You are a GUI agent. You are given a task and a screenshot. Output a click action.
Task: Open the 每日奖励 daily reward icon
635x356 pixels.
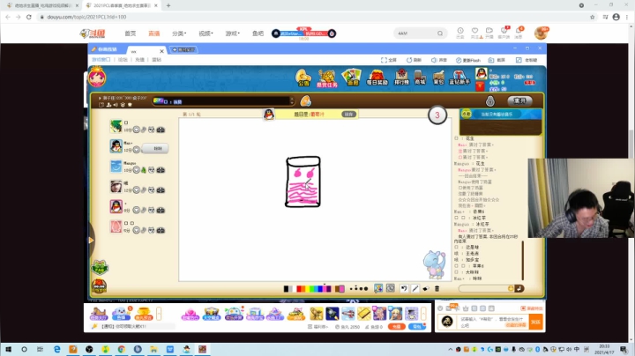pyautogui.click(x=377, y=78)
